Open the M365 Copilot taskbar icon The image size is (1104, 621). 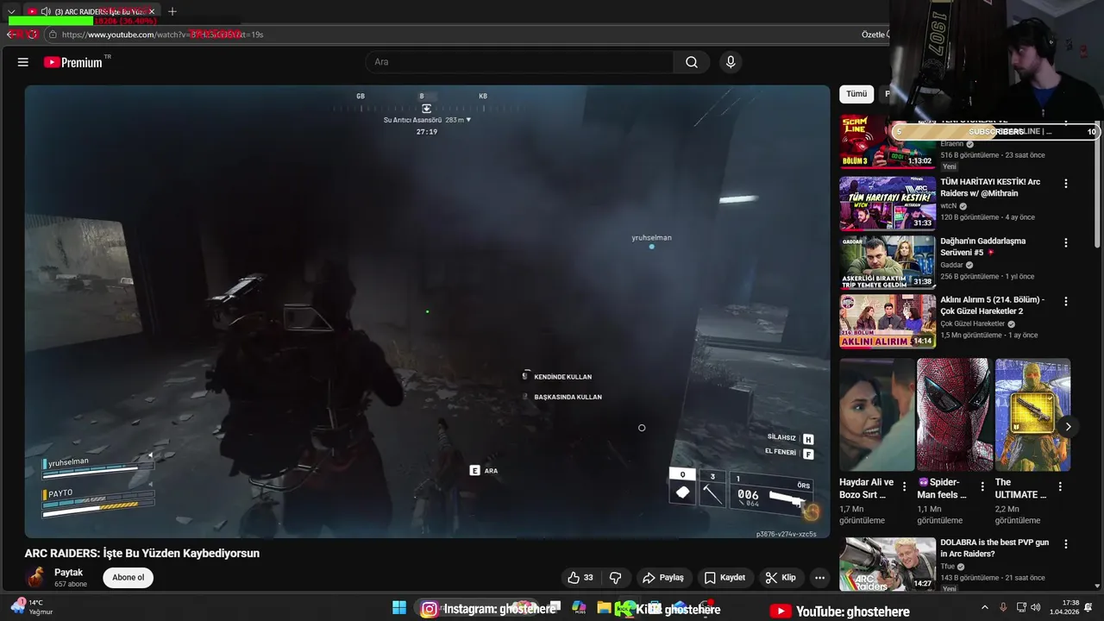coord(579,609)
